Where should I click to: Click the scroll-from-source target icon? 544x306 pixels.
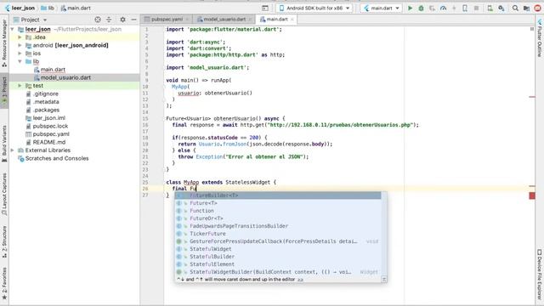98,20
